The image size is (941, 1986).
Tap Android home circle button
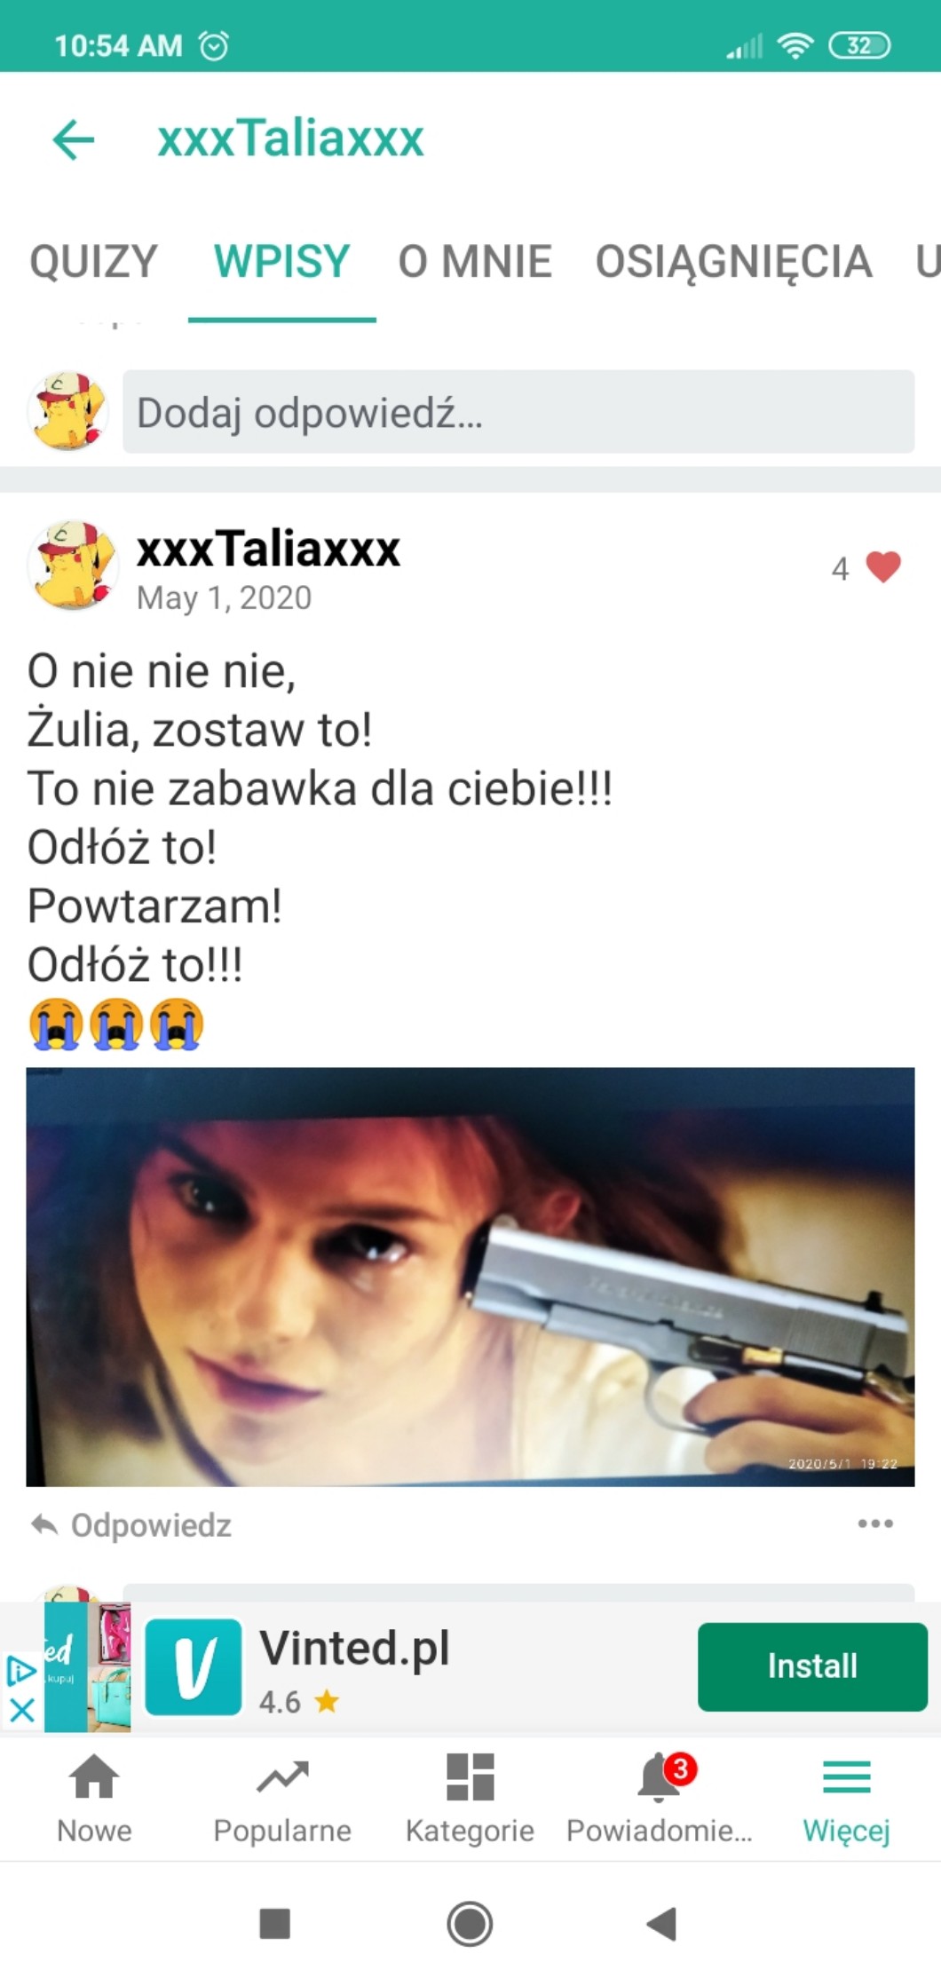[x=470, y=1924]
